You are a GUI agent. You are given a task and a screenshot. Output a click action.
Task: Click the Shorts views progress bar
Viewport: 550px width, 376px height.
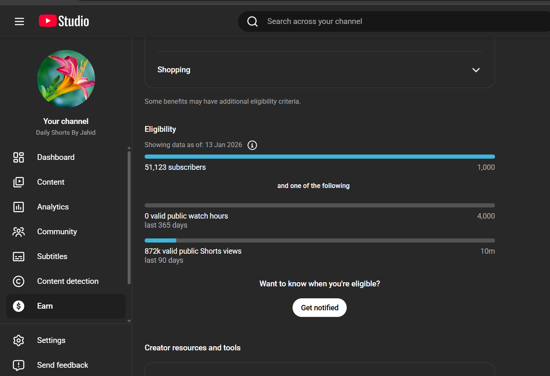[x=319, y=240]
